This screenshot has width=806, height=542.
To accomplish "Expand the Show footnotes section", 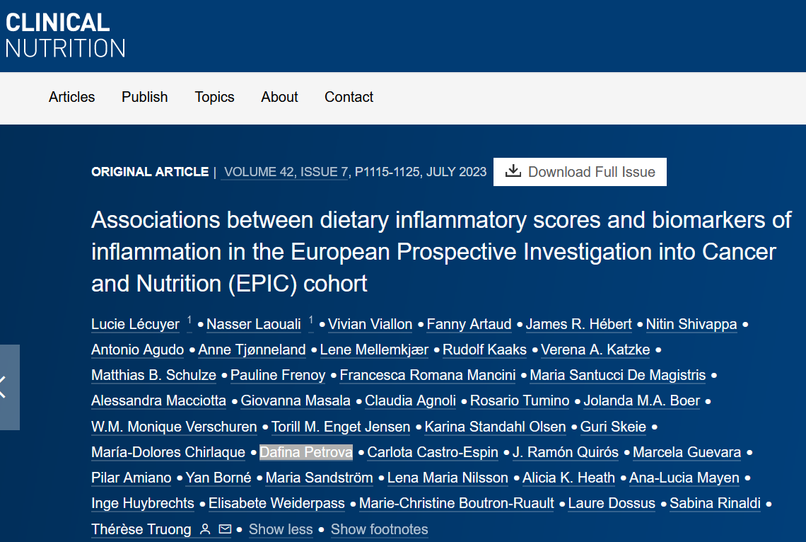I will [379, 529].
